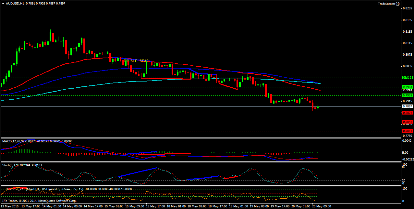Click the MACD(12,26,9) indicator label
Screen dimensions: 414x209
click(13, 141)
